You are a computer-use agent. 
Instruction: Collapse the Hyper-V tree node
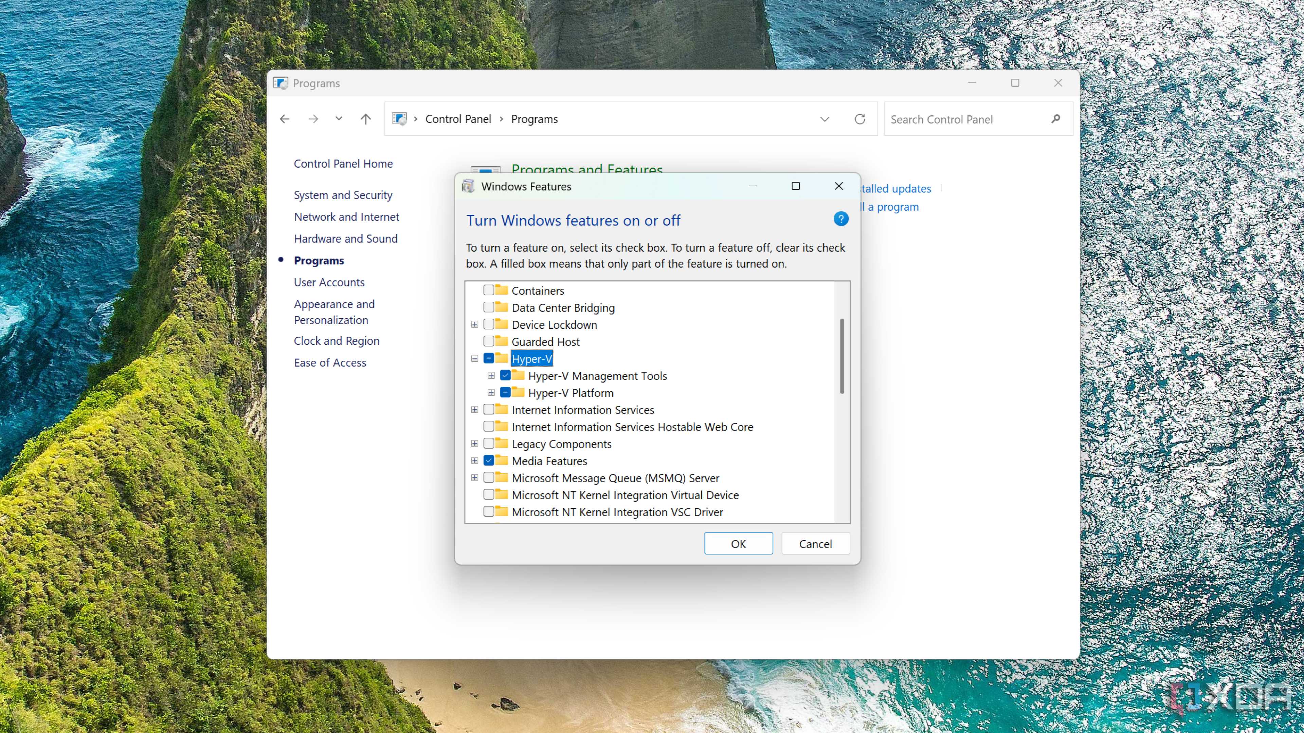[x=474, y=358]
